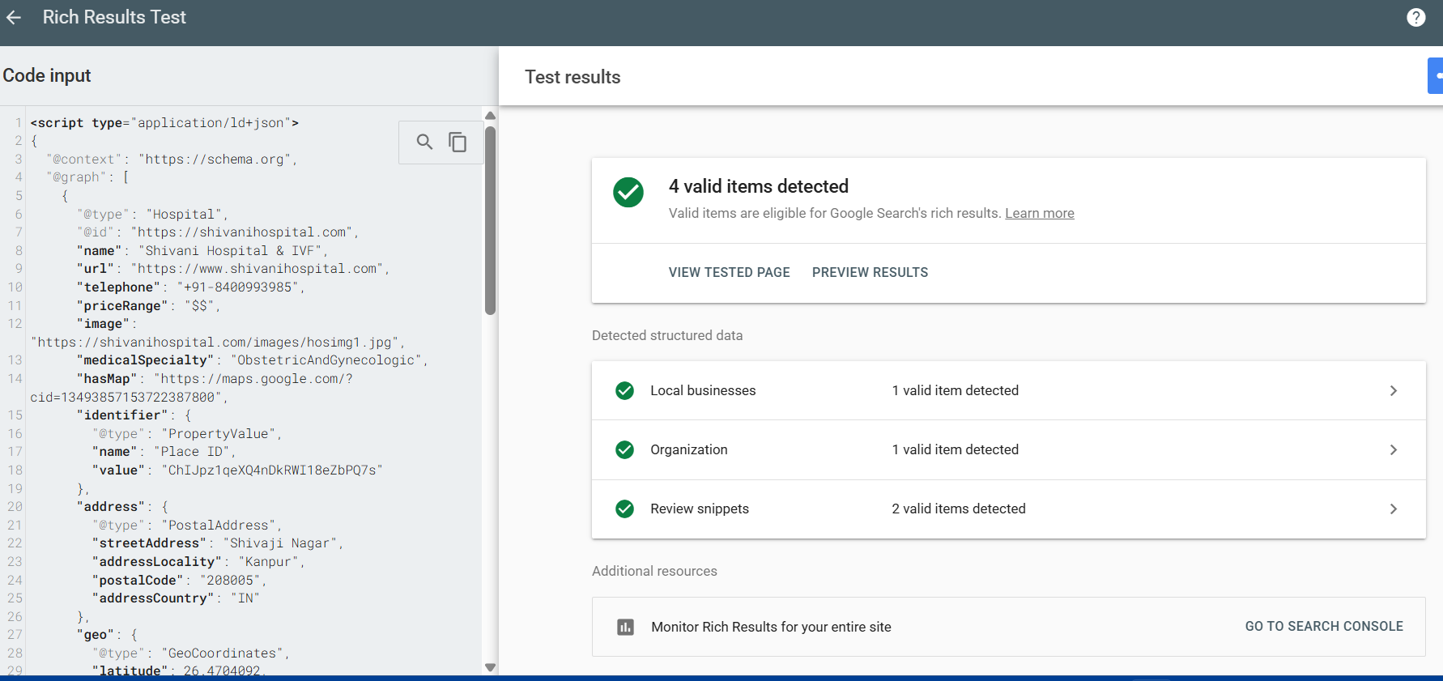1443x681 pixels.
Task: Expand the Review snippets row chevron
Action: point(1394,509)
